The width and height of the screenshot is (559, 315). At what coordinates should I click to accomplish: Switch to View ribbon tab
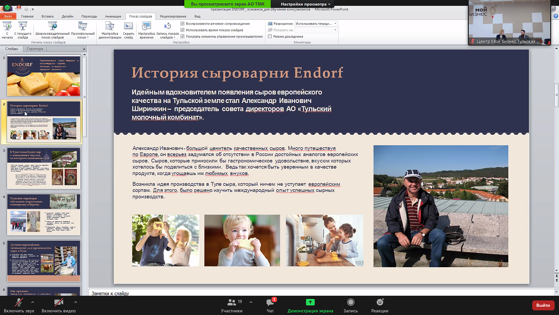click(x=197, y=16)
